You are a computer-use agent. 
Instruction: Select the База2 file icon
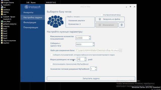tap(2, 31)
